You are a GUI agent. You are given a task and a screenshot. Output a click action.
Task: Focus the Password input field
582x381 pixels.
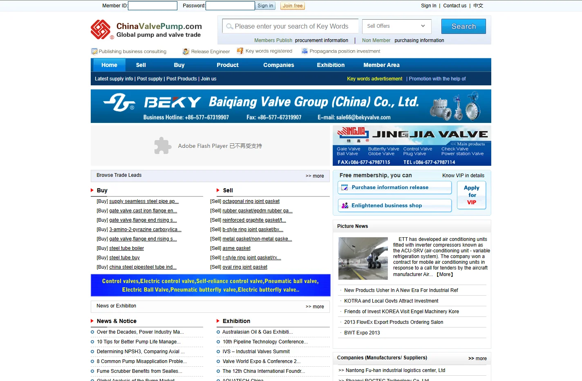coord(230,6)
